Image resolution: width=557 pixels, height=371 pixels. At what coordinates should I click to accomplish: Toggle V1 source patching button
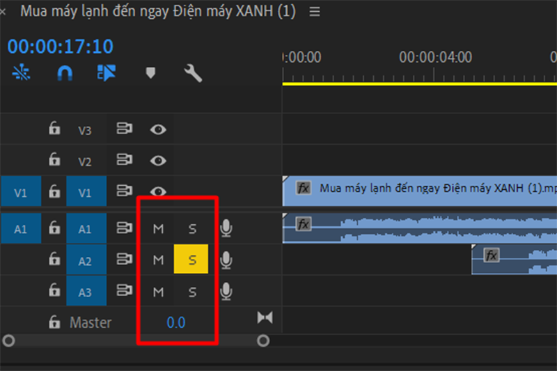tap(21, 191)
